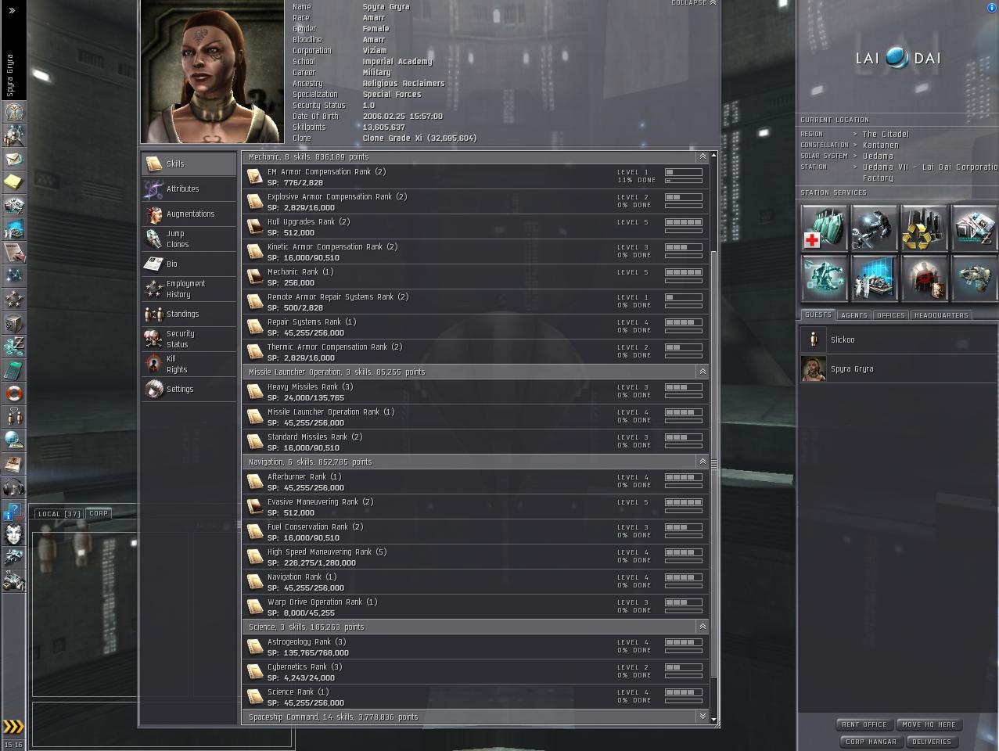Click the character portrait image
The height and width of the screenshot is (751, 999).
(x=212, y=71)
